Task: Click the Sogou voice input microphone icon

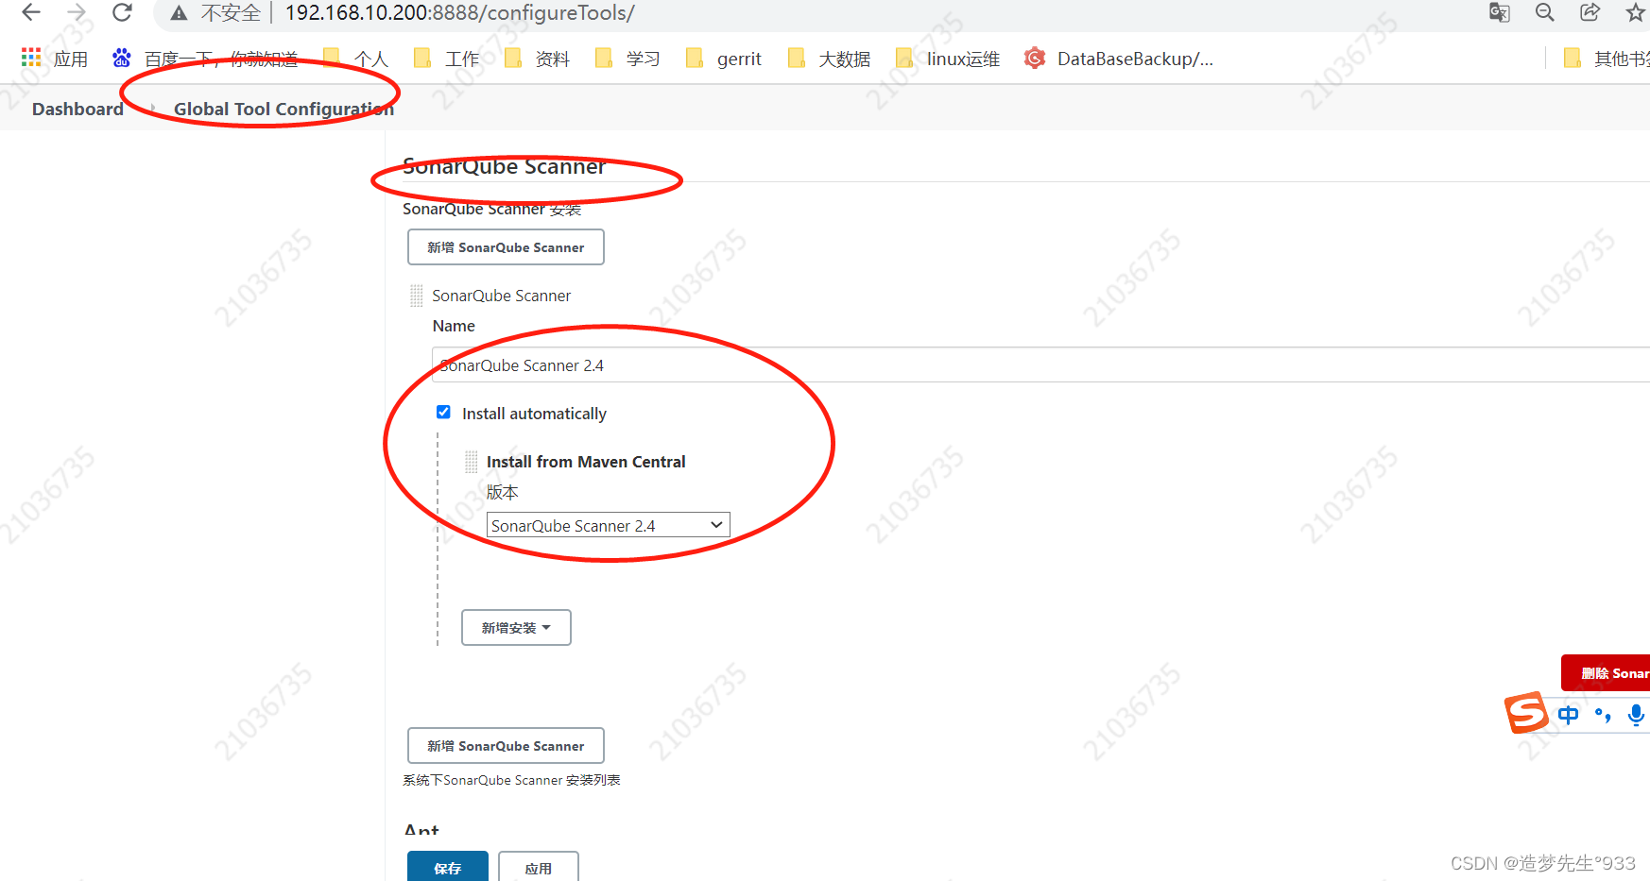Action: pyautogui.click(x=1636, y=715)
